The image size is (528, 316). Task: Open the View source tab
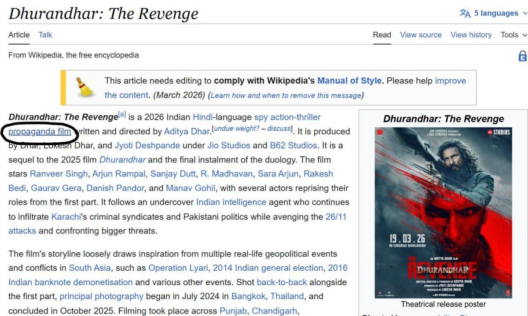(420, 35)
